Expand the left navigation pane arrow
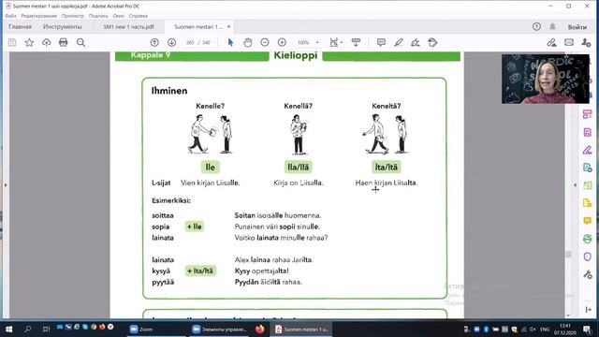The image size is (599, 337). coord(6,185)
